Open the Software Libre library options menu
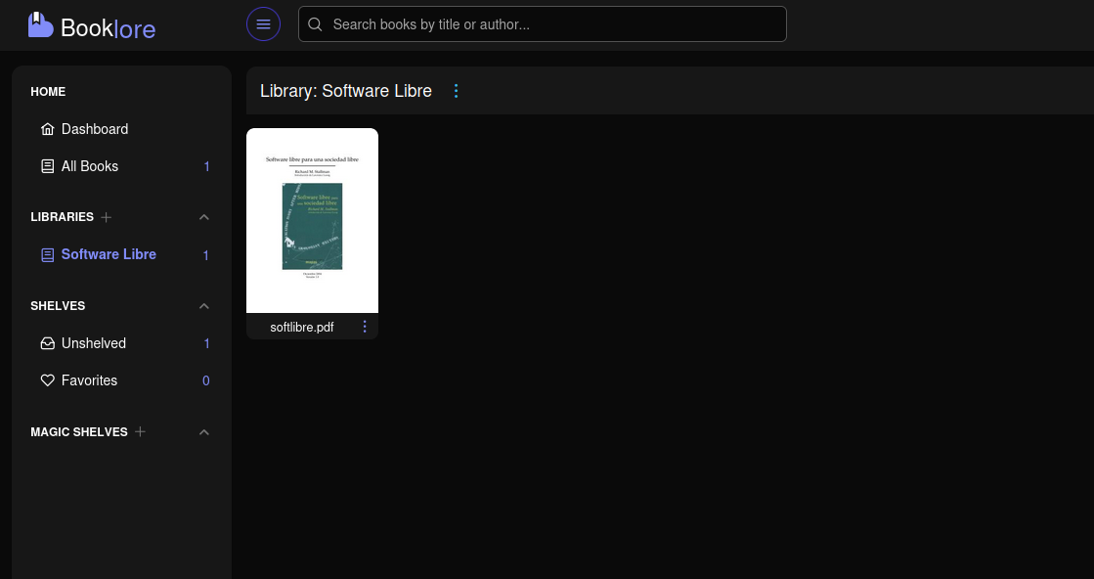Screen dimensions: 1094x579 pos(456,91)
